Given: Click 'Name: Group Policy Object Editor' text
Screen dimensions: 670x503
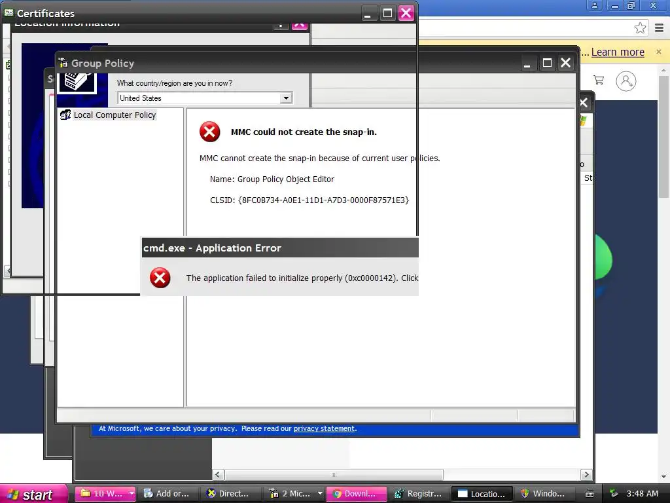Looking at the screenshot, I should click(x=272, y=179).
